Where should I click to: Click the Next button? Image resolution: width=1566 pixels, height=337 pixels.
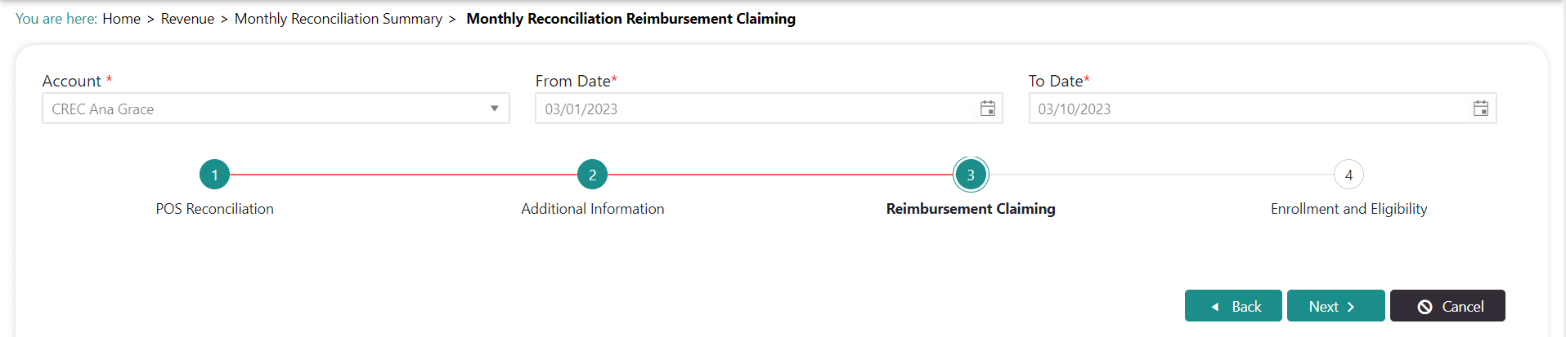coord(1335,306)
